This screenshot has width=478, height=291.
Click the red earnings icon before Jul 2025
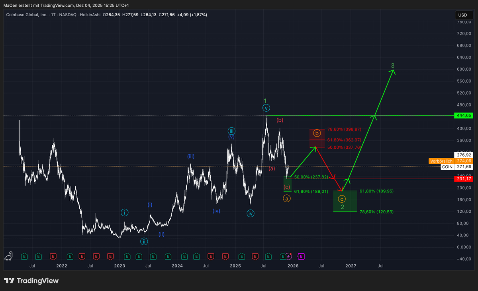(x=255, y=256)
